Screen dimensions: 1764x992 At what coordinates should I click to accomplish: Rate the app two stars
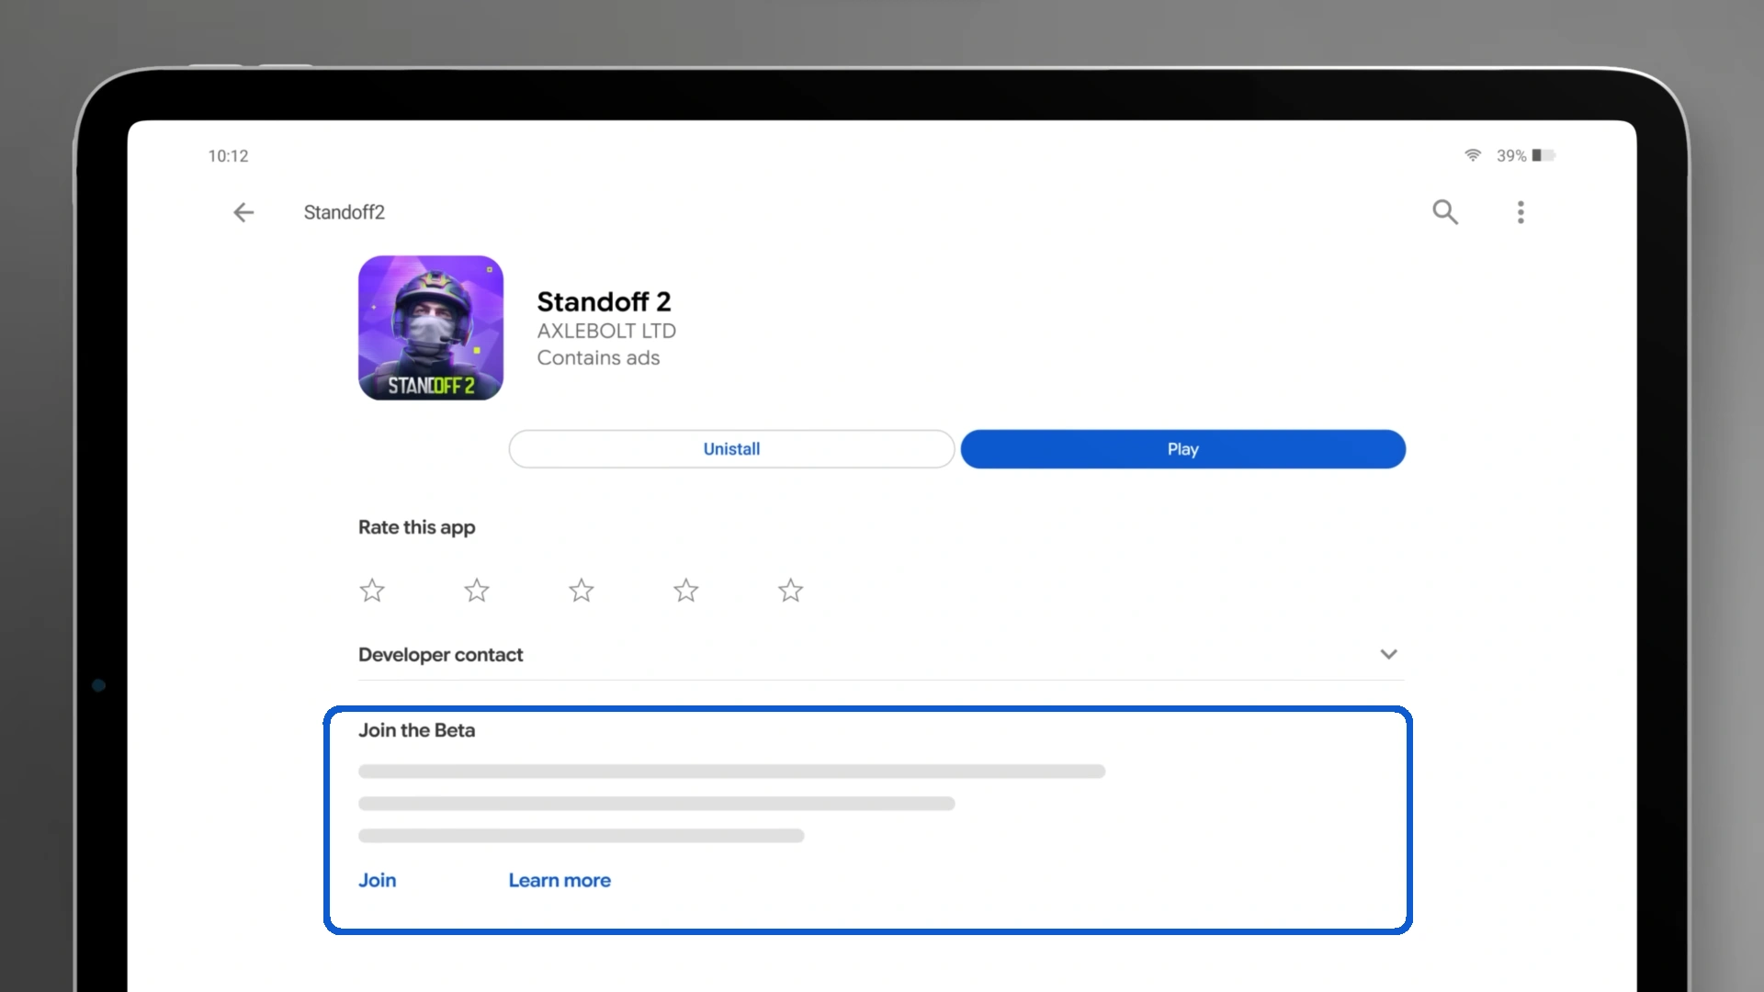coord(477,590)
